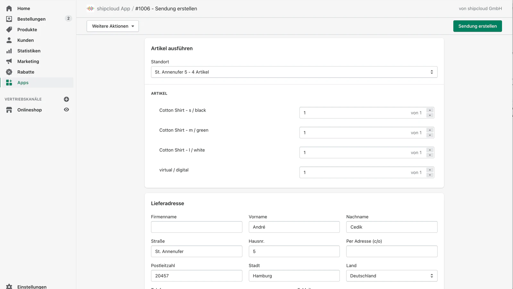Open Statistiken using the chart icon
The width and height of the screenshot is (513, 289).
point(9,51)
